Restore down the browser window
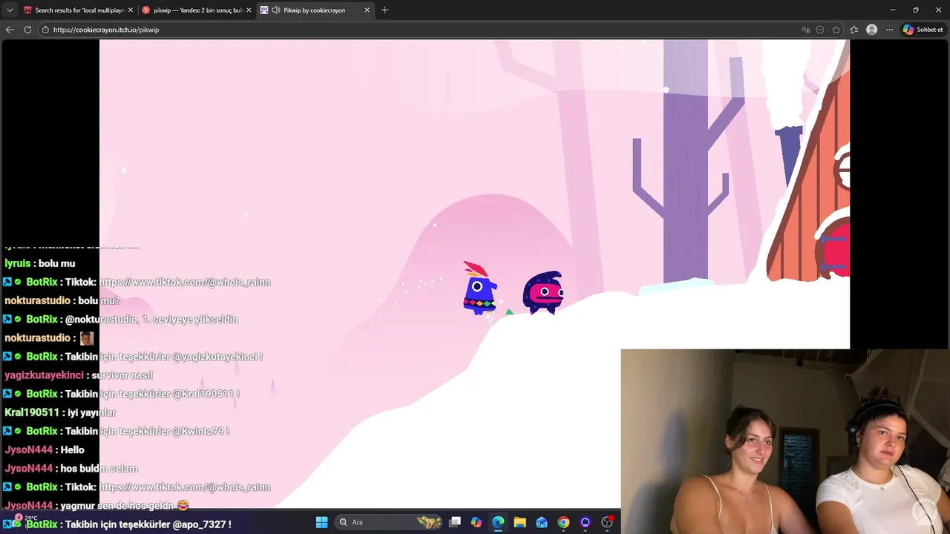Viewport: 950px width, 534px height. click(x=915, y=10)
